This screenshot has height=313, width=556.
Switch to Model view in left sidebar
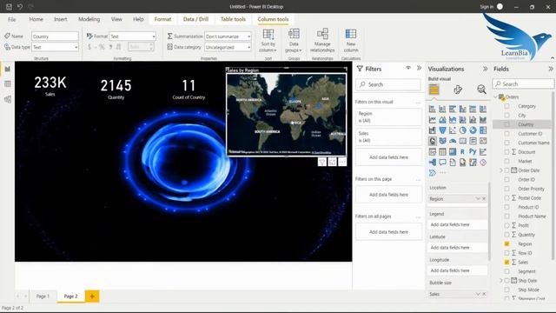pos(8,99)
